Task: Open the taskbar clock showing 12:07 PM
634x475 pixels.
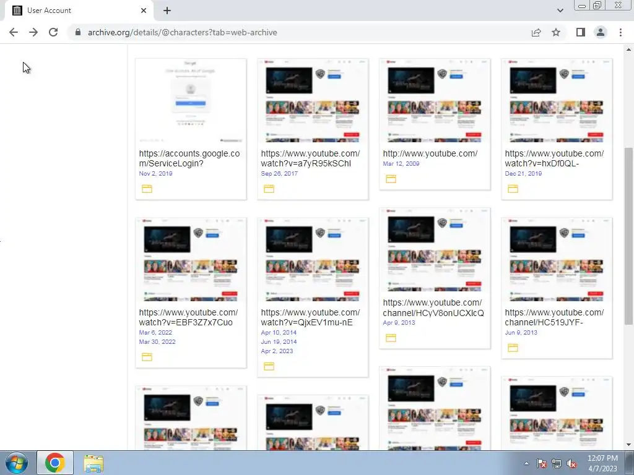Action: point(602,463)
